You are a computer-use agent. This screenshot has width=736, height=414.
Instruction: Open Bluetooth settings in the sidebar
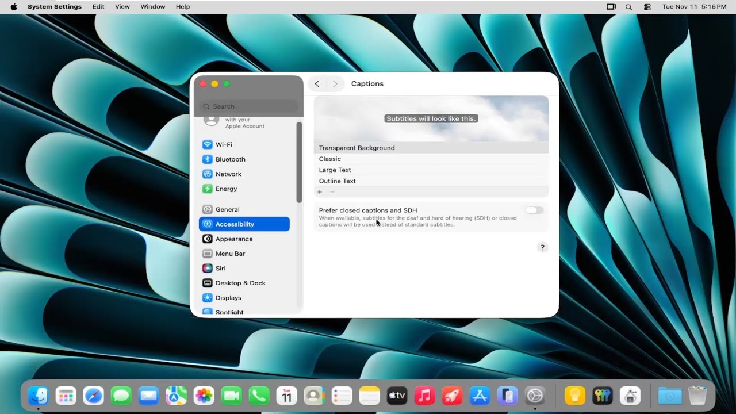click(244, 159)
